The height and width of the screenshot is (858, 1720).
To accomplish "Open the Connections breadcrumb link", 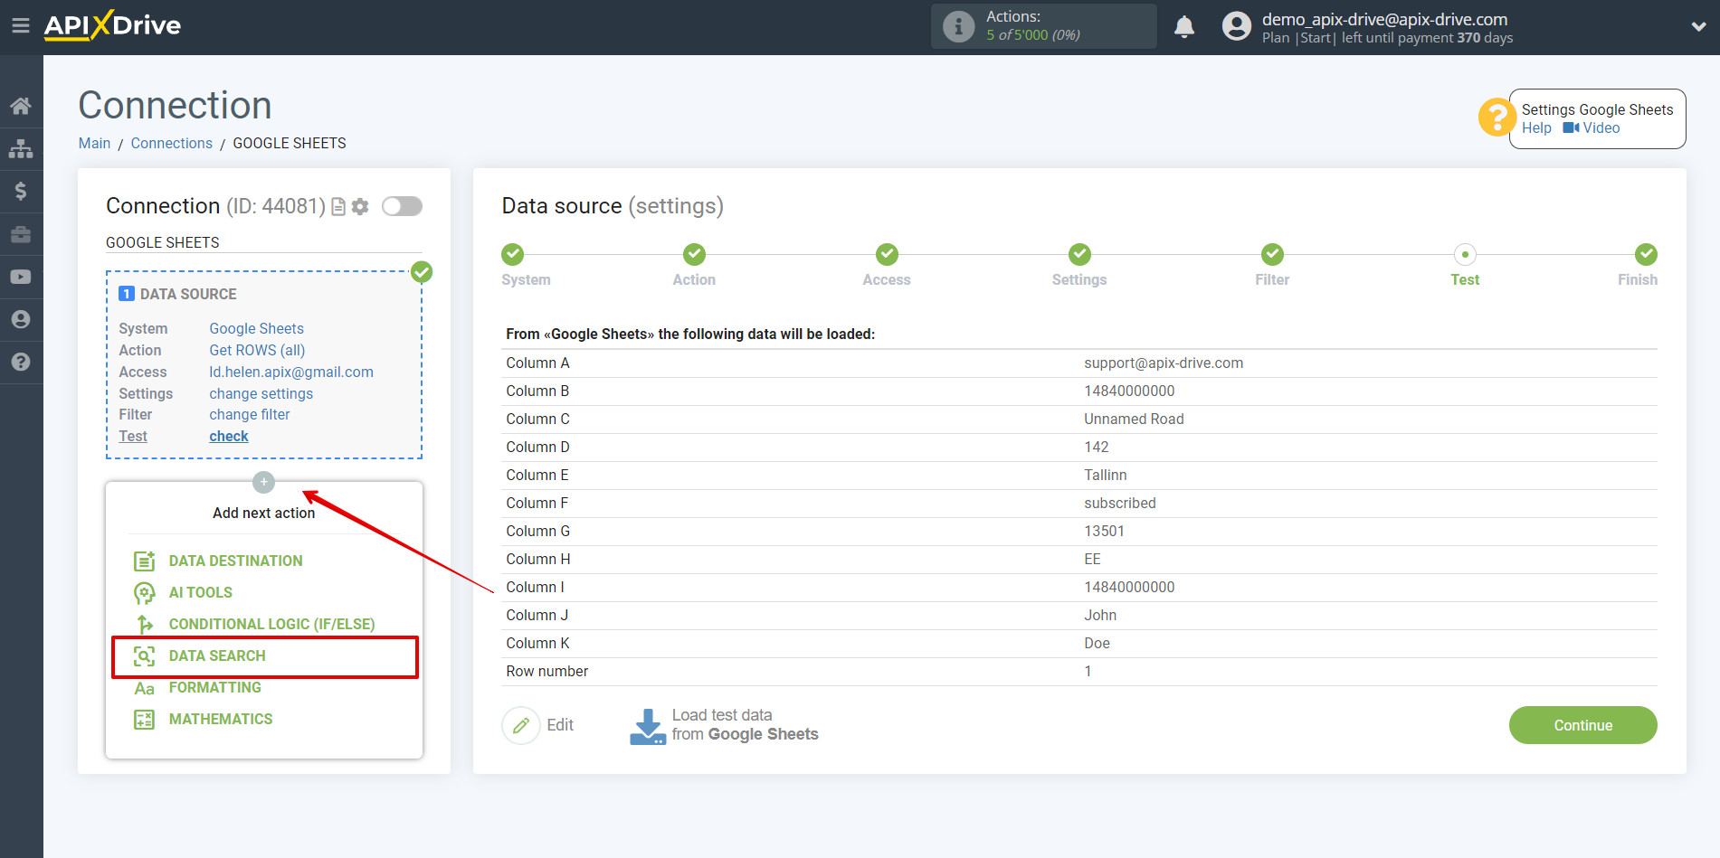I will click(x=172, y=143).
